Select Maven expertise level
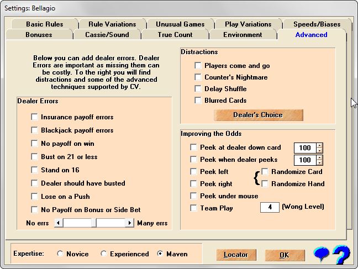This screenshot has height=269, width=358. 160,254
